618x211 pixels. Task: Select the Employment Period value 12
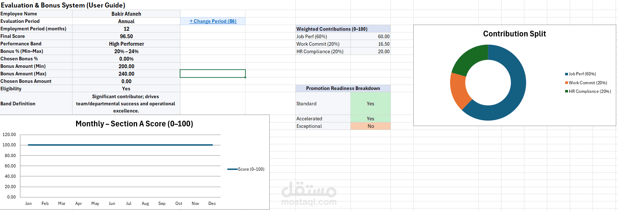[126, 29]
